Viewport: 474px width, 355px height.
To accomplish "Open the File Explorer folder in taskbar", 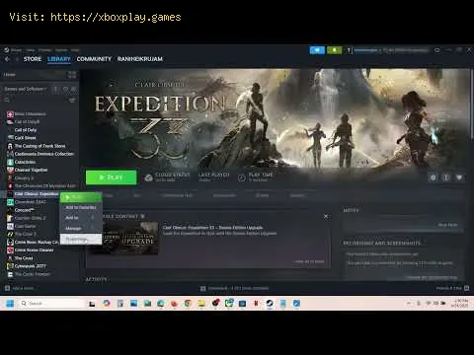I will (201, 304).
